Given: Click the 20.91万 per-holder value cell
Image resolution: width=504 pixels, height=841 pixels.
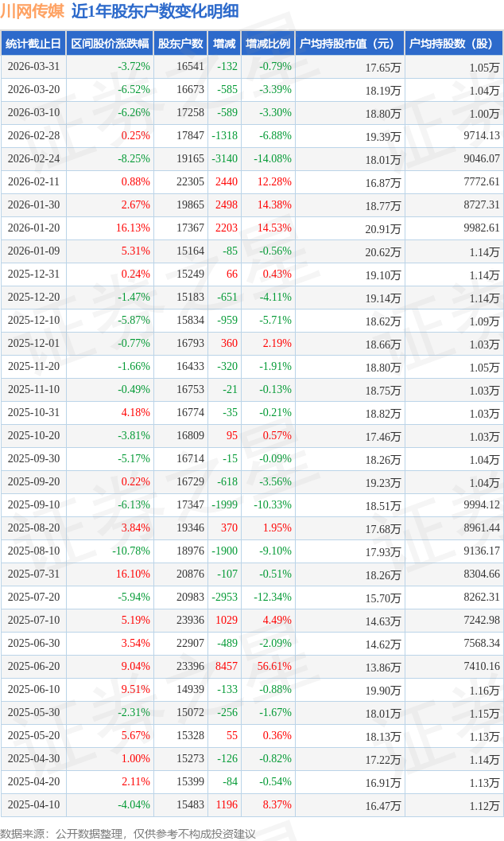Looking at the screenshot, I should [x=384, y=228].
